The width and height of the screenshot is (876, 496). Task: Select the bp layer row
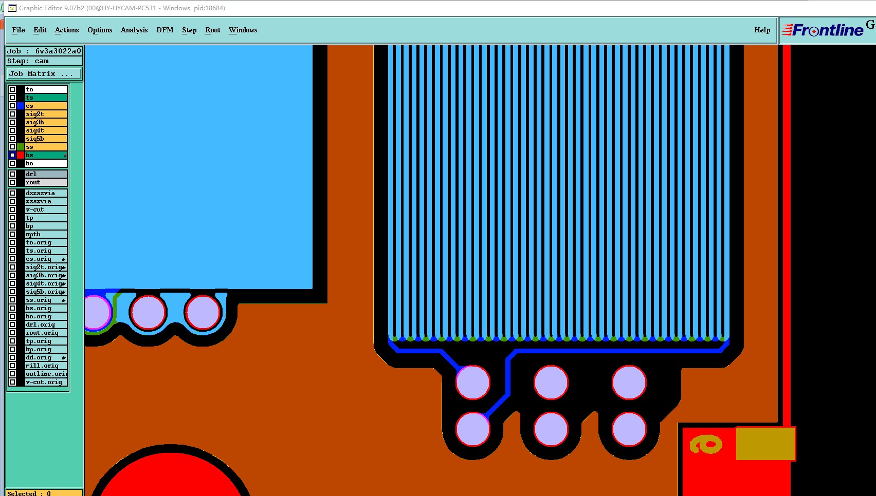[x=46, y=226]
